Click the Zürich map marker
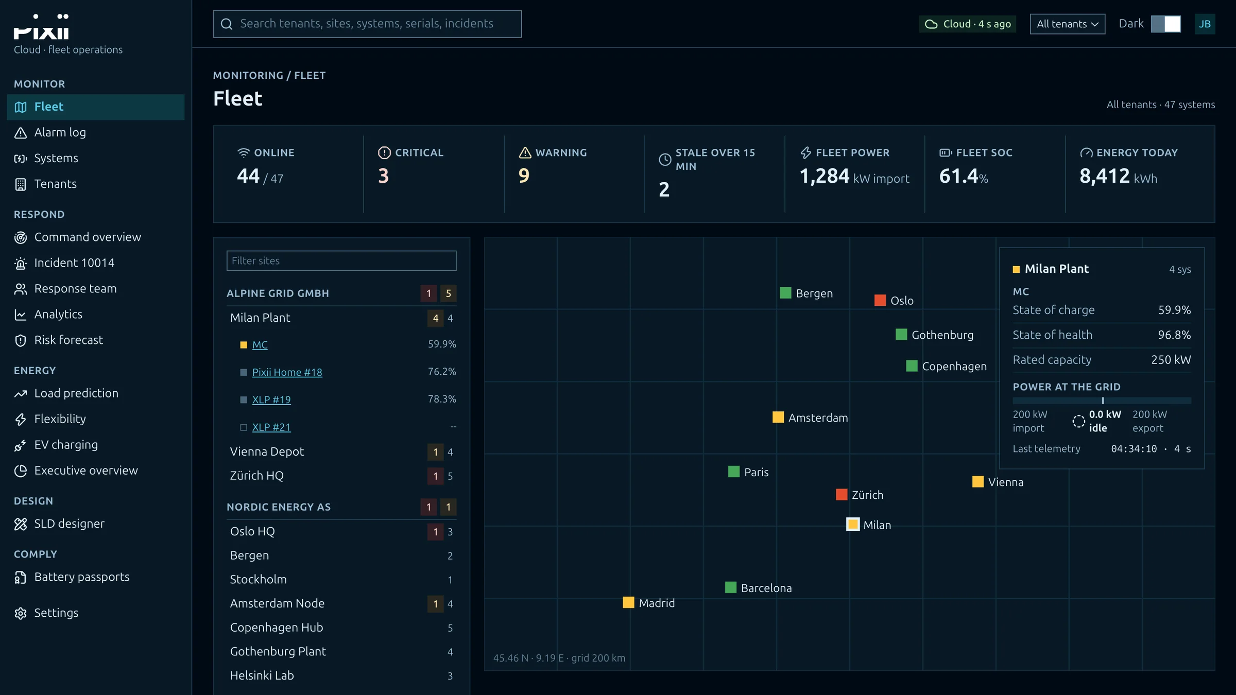The height and width of the screenshot is (695, 1236). 842,494
